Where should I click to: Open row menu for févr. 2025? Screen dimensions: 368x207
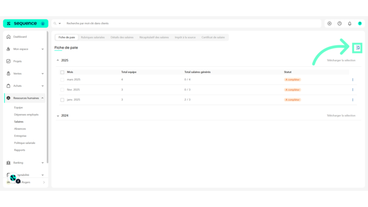(352, 90)
